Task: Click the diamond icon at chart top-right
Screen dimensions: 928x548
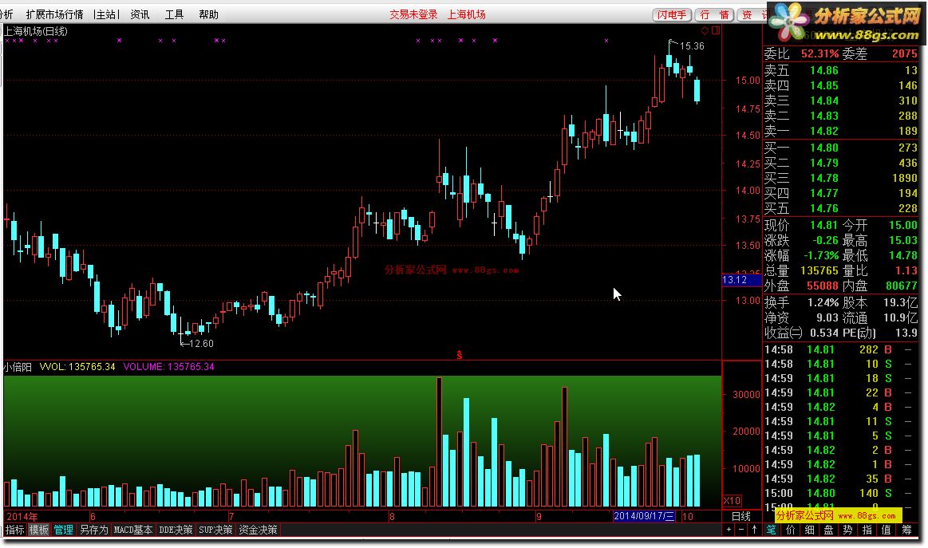Action: click(705, 30)
